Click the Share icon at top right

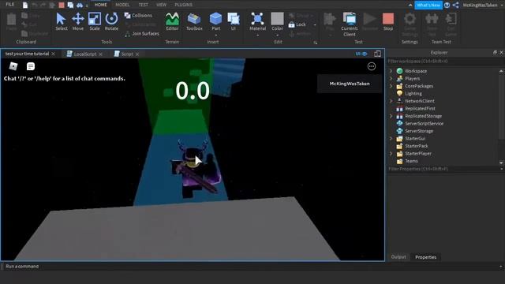point(456,6)
